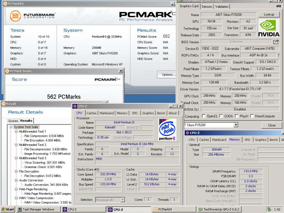Activate first CPU-Z taskbar button

(x=84, y=209)
